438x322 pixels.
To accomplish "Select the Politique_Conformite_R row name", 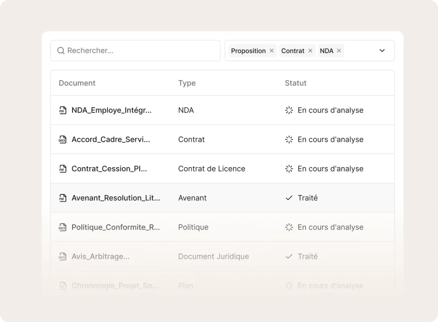I will coord(116,227).
